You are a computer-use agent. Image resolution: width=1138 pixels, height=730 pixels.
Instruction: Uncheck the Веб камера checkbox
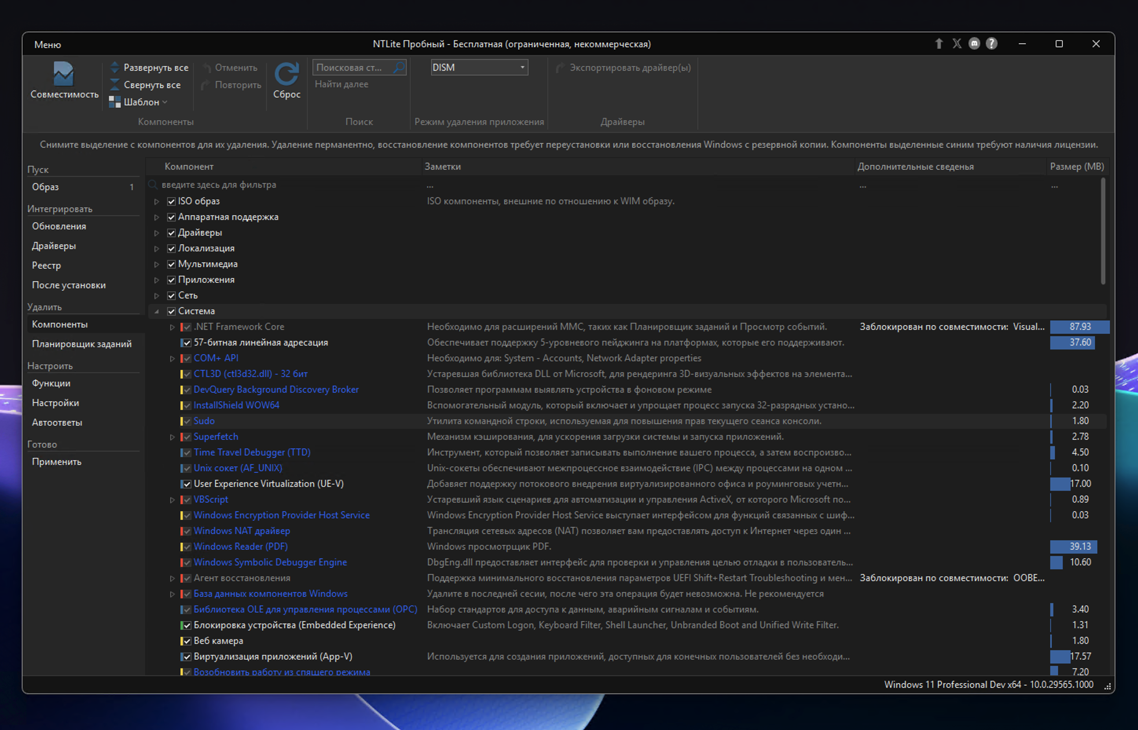click(187, 641)
